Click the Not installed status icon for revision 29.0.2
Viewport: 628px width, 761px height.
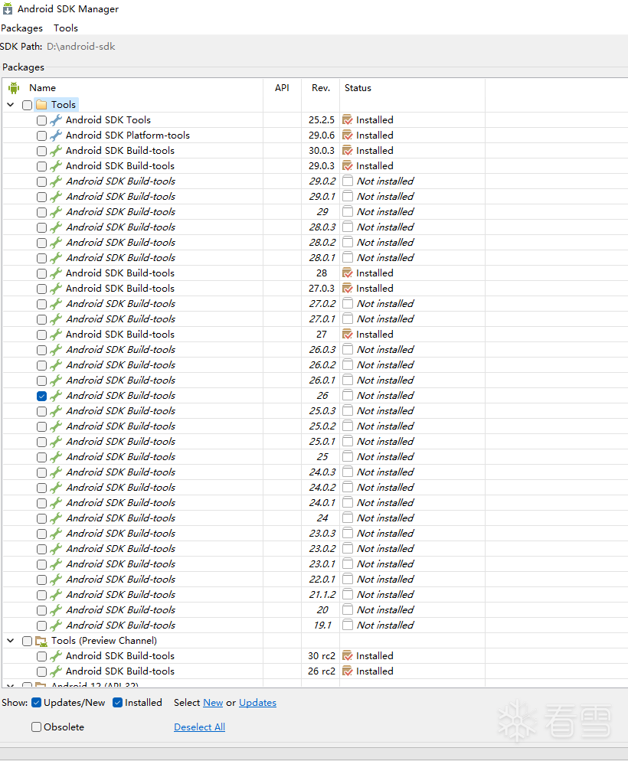point(348,181)
